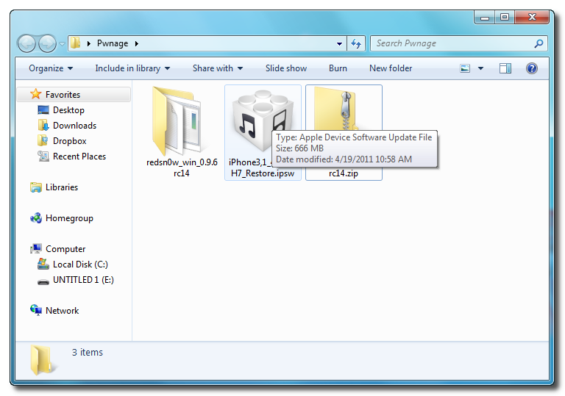This screenshot has width=565, height=396.
Task: Select Libraries in navigation pane
Action: (x=62, y=187)
